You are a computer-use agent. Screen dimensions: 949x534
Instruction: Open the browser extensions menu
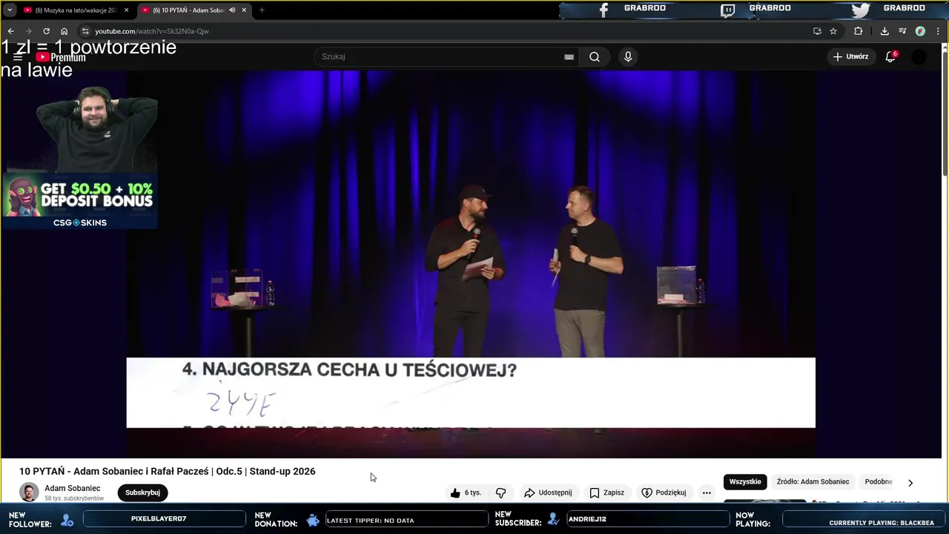(859, 31)
